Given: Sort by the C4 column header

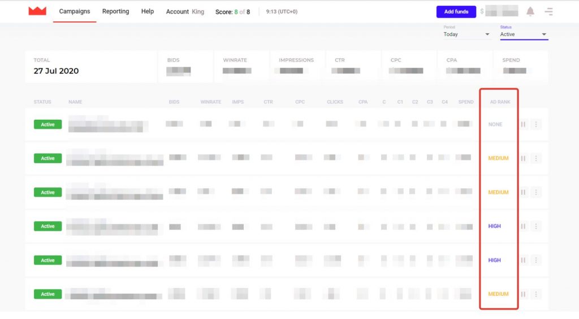Looking at the screenshot, I should click(444, 102).
